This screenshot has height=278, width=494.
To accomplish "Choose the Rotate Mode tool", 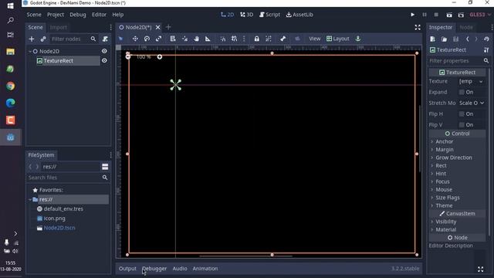I will tap(147, 39).
